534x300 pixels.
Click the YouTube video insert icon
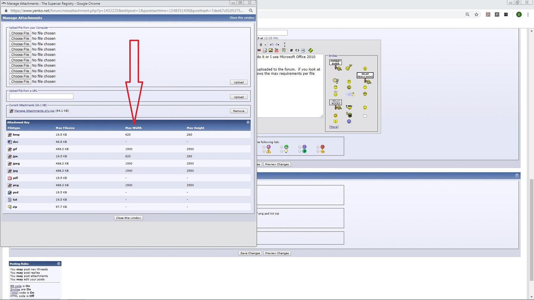(x=277, y=50)
